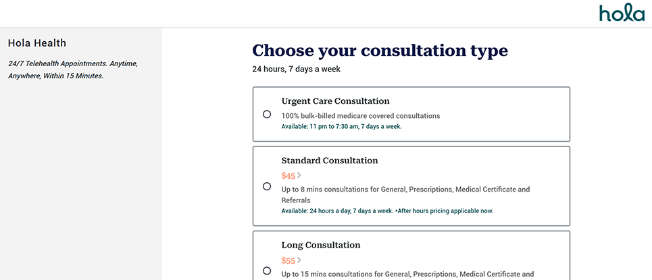This screenshot has height=280, width=652.
Task: Click the 100% bulk-billed medicare description
Action: click(360, 116)
